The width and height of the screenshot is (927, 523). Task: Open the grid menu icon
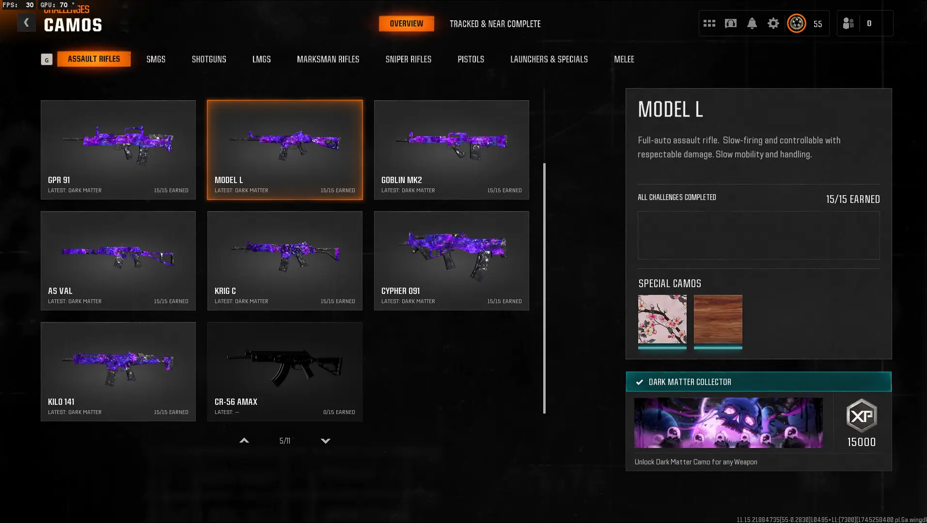(709, 23)
